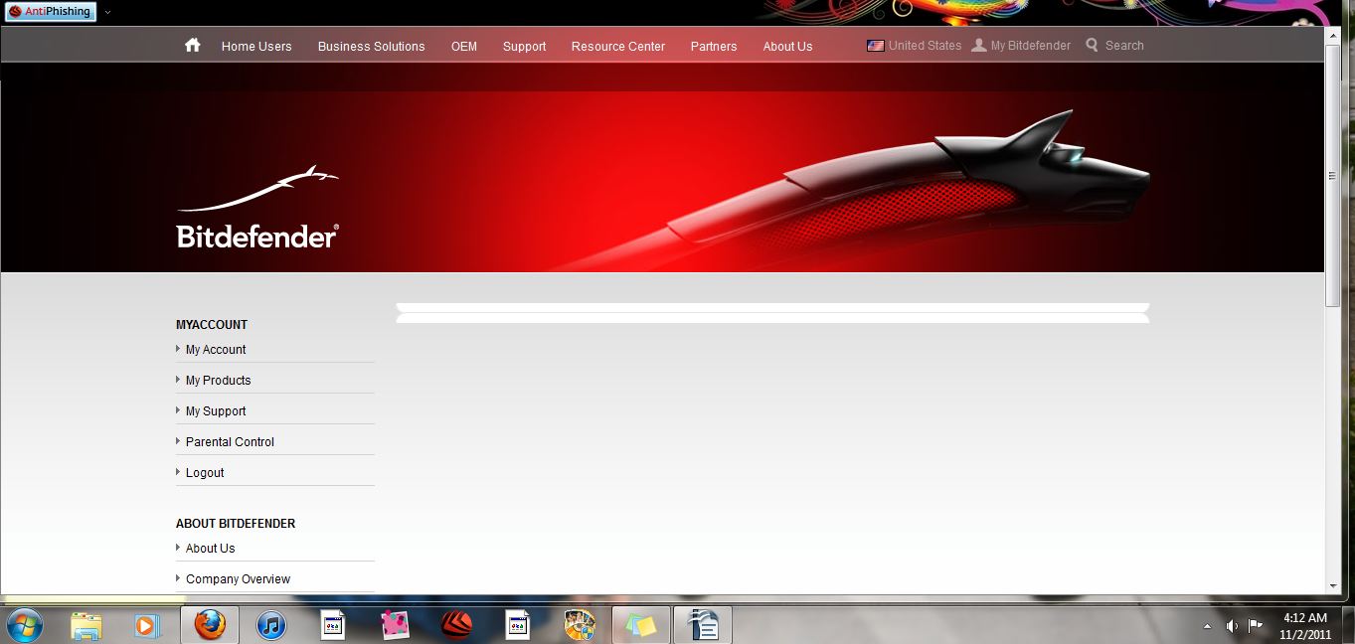
Task: Click the United States flag icon
Action: tap(876, 46)
